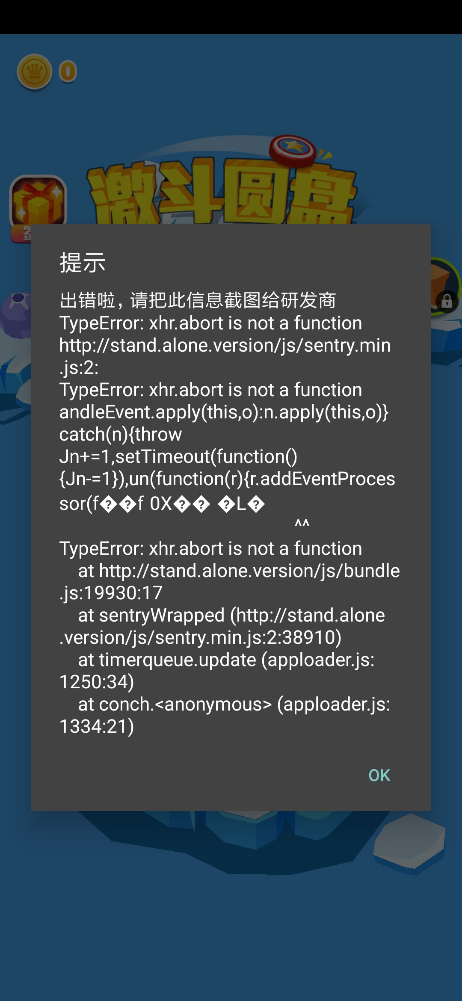This screenshot has height=1001, width=462.
Task: Click the bundle.js:19930:17 stack trace line
Action: (x=230, y=582)
